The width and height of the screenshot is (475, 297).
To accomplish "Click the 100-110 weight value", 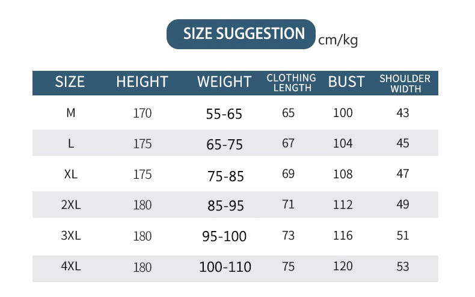I will coord(225,267).
